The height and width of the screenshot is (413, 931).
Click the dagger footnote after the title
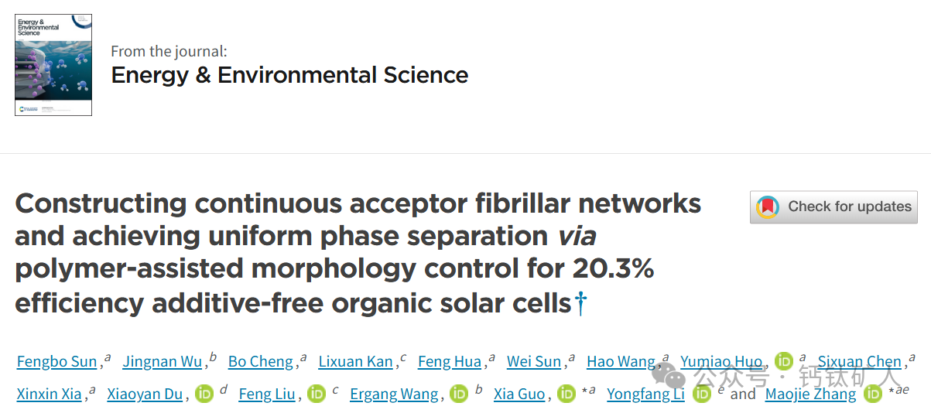(580, 303)
